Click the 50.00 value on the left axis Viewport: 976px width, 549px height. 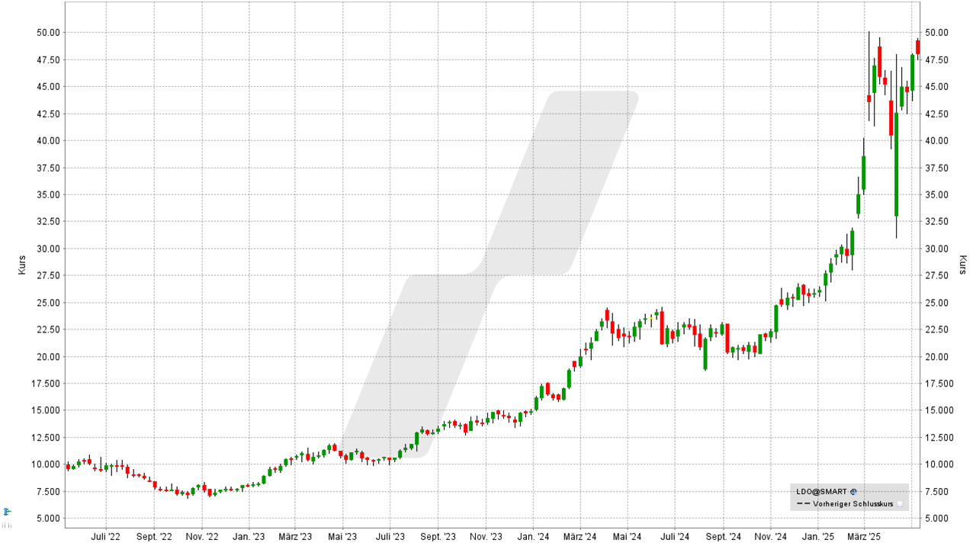tap(47, 32)
